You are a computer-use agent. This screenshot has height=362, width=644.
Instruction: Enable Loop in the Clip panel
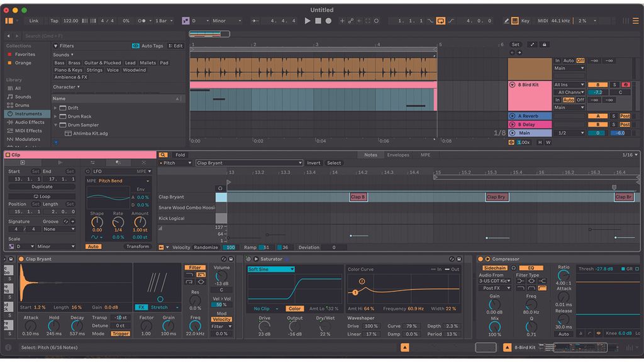pyautogui.click(x=43, y=195)
